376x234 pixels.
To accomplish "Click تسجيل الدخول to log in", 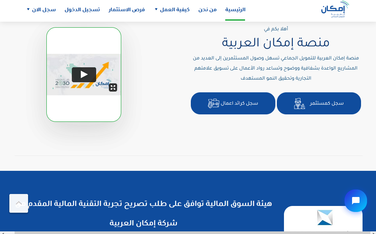I will tap(82, 10).
